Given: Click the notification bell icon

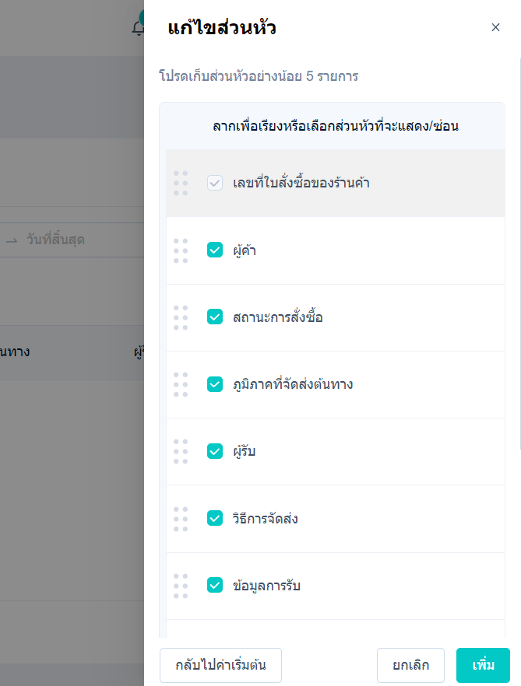Looking at the screenshot, I should click(138, 27).
